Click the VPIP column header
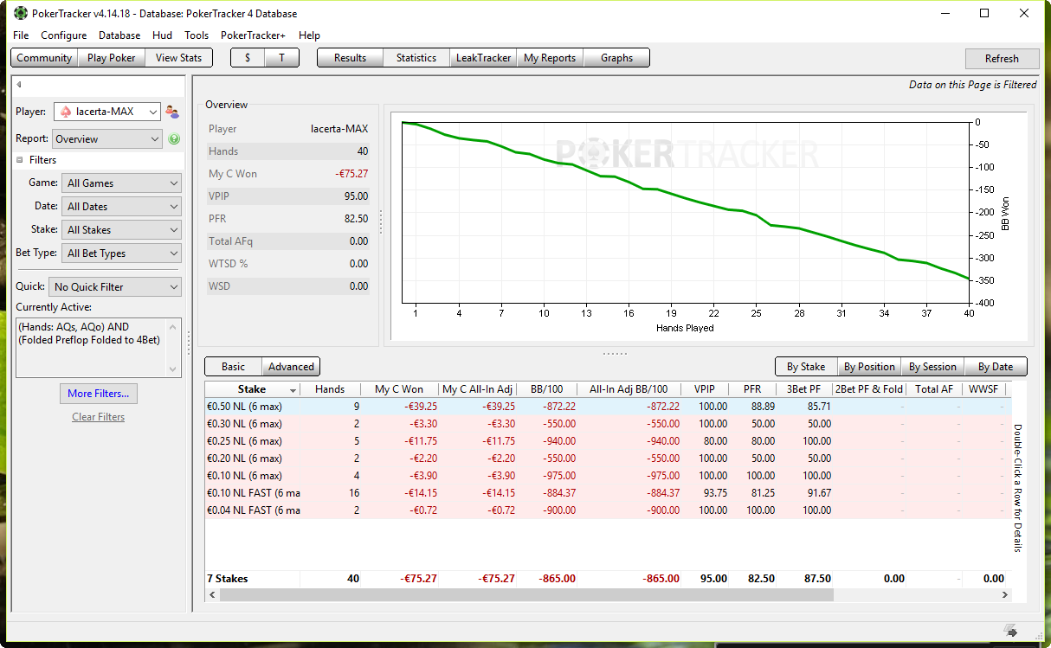The width and height of the screenshot is (1051, 648). [x=704, y=389]
